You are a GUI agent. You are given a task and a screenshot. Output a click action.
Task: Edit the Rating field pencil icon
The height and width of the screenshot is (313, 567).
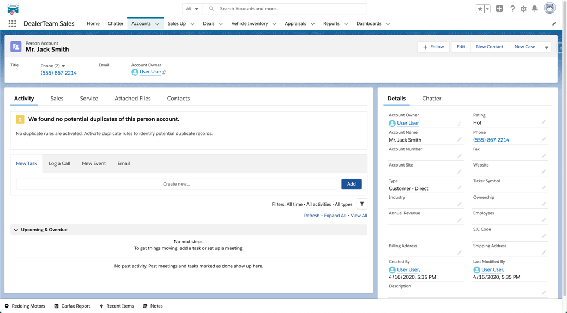pyautogui.click(x=544, y=122)
